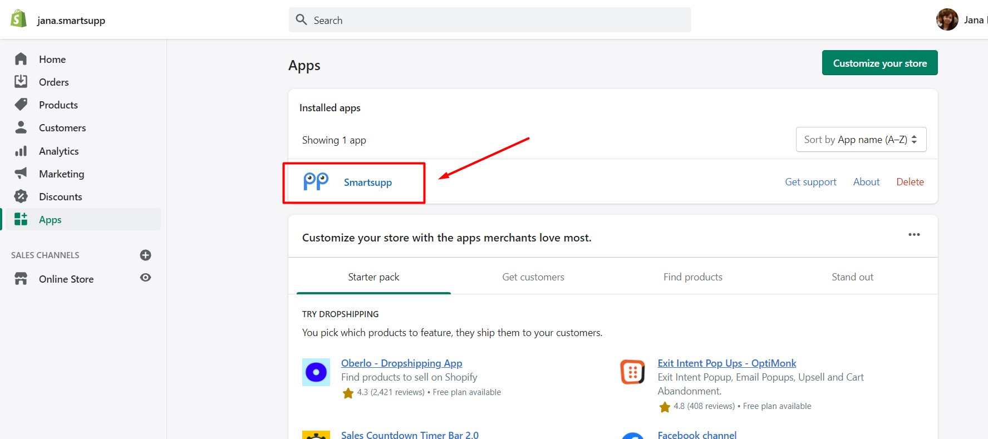Viewport: 988px width, 439px height.
Task: Click the search magnifier icon
Action: tap(302, 20)
